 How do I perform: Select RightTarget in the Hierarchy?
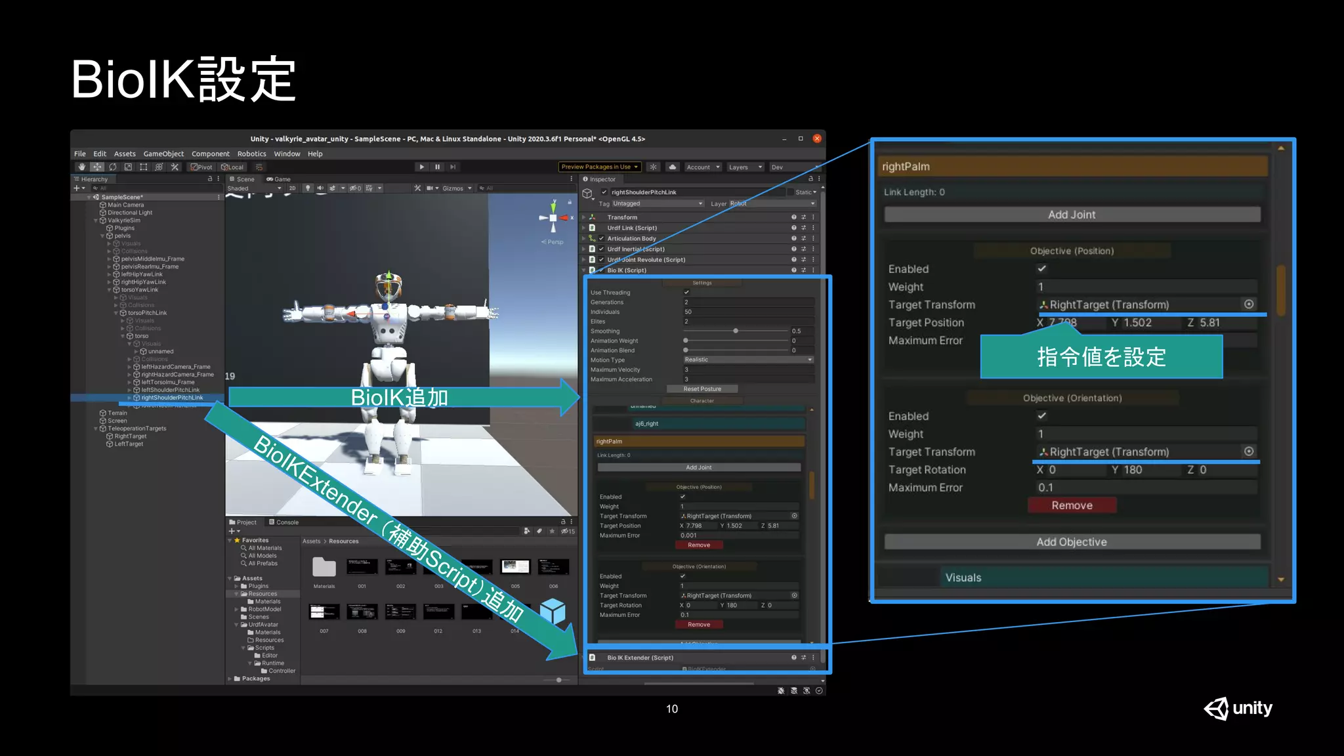pyautogui.click(x=131, y=436)
